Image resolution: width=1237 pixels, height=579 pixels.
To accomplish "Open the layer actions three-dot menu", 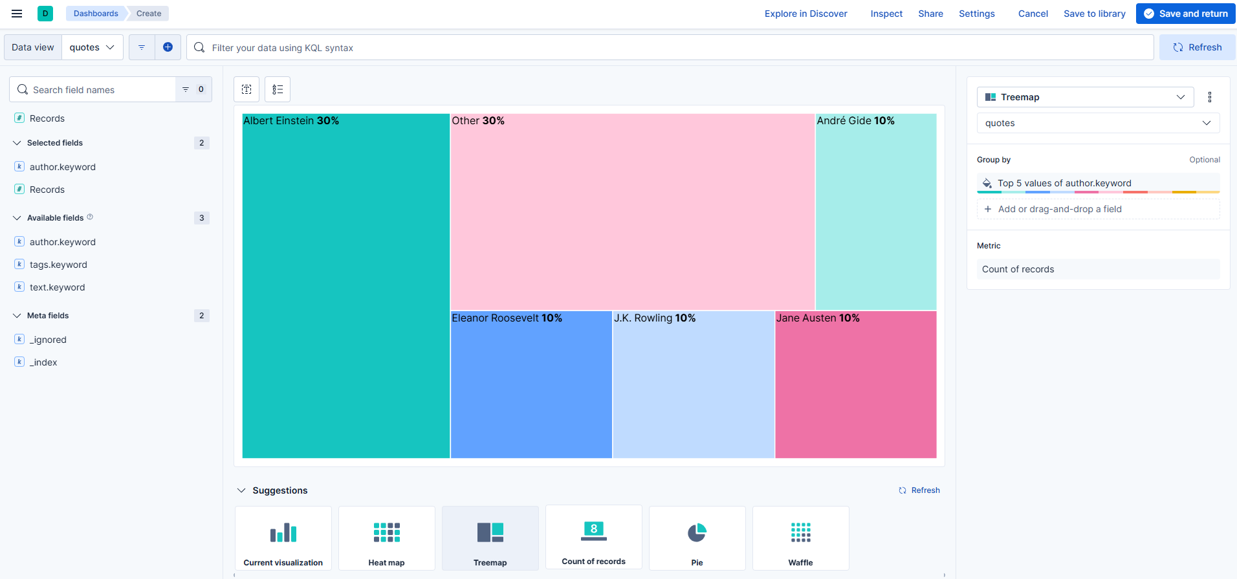I will tap(1210, 97).
